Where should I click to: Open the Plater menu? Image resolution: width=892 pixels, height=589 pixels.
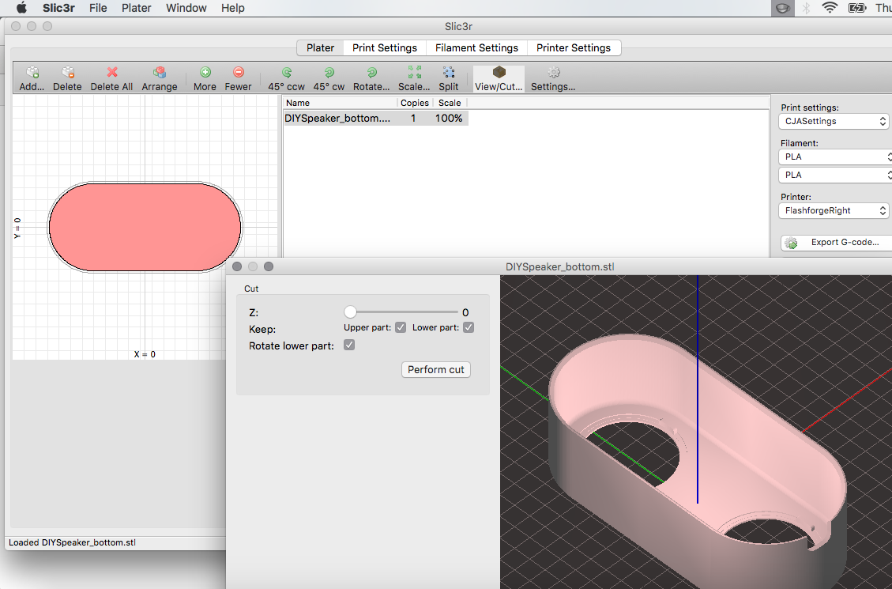pyautogui.click(x=137, y=8)
